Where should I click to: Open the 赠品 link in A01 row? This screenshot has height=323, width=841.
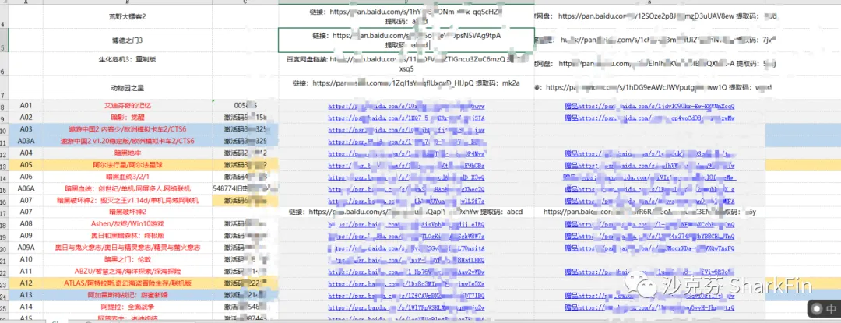point(649,106)
